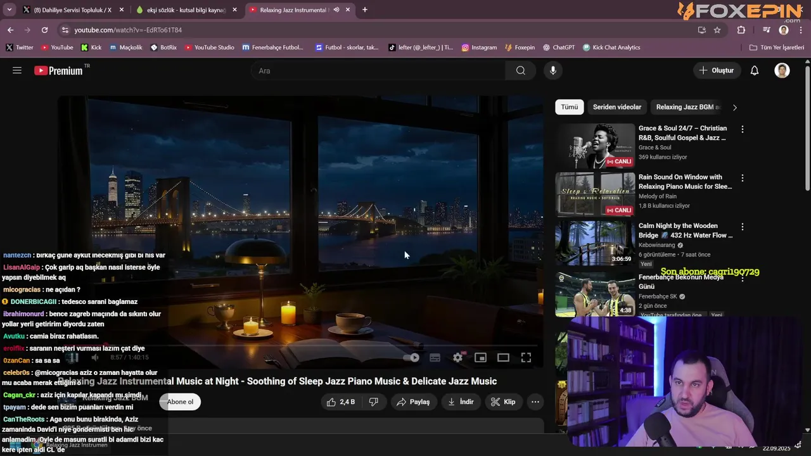Click the youtube.com address bar
The height and width of the screenshot is (456, 811).
380,30
